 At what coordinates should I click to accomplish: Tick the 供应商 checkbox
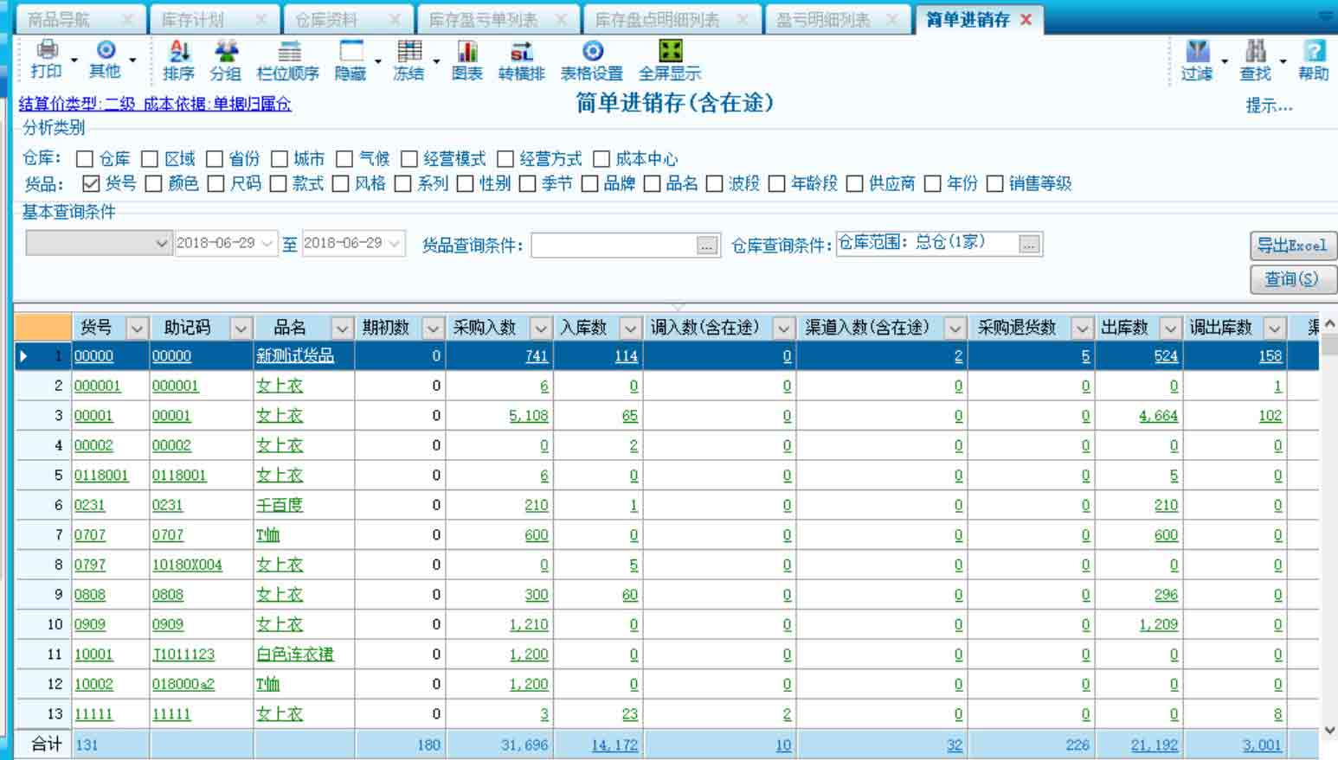(x=855, y=183)
